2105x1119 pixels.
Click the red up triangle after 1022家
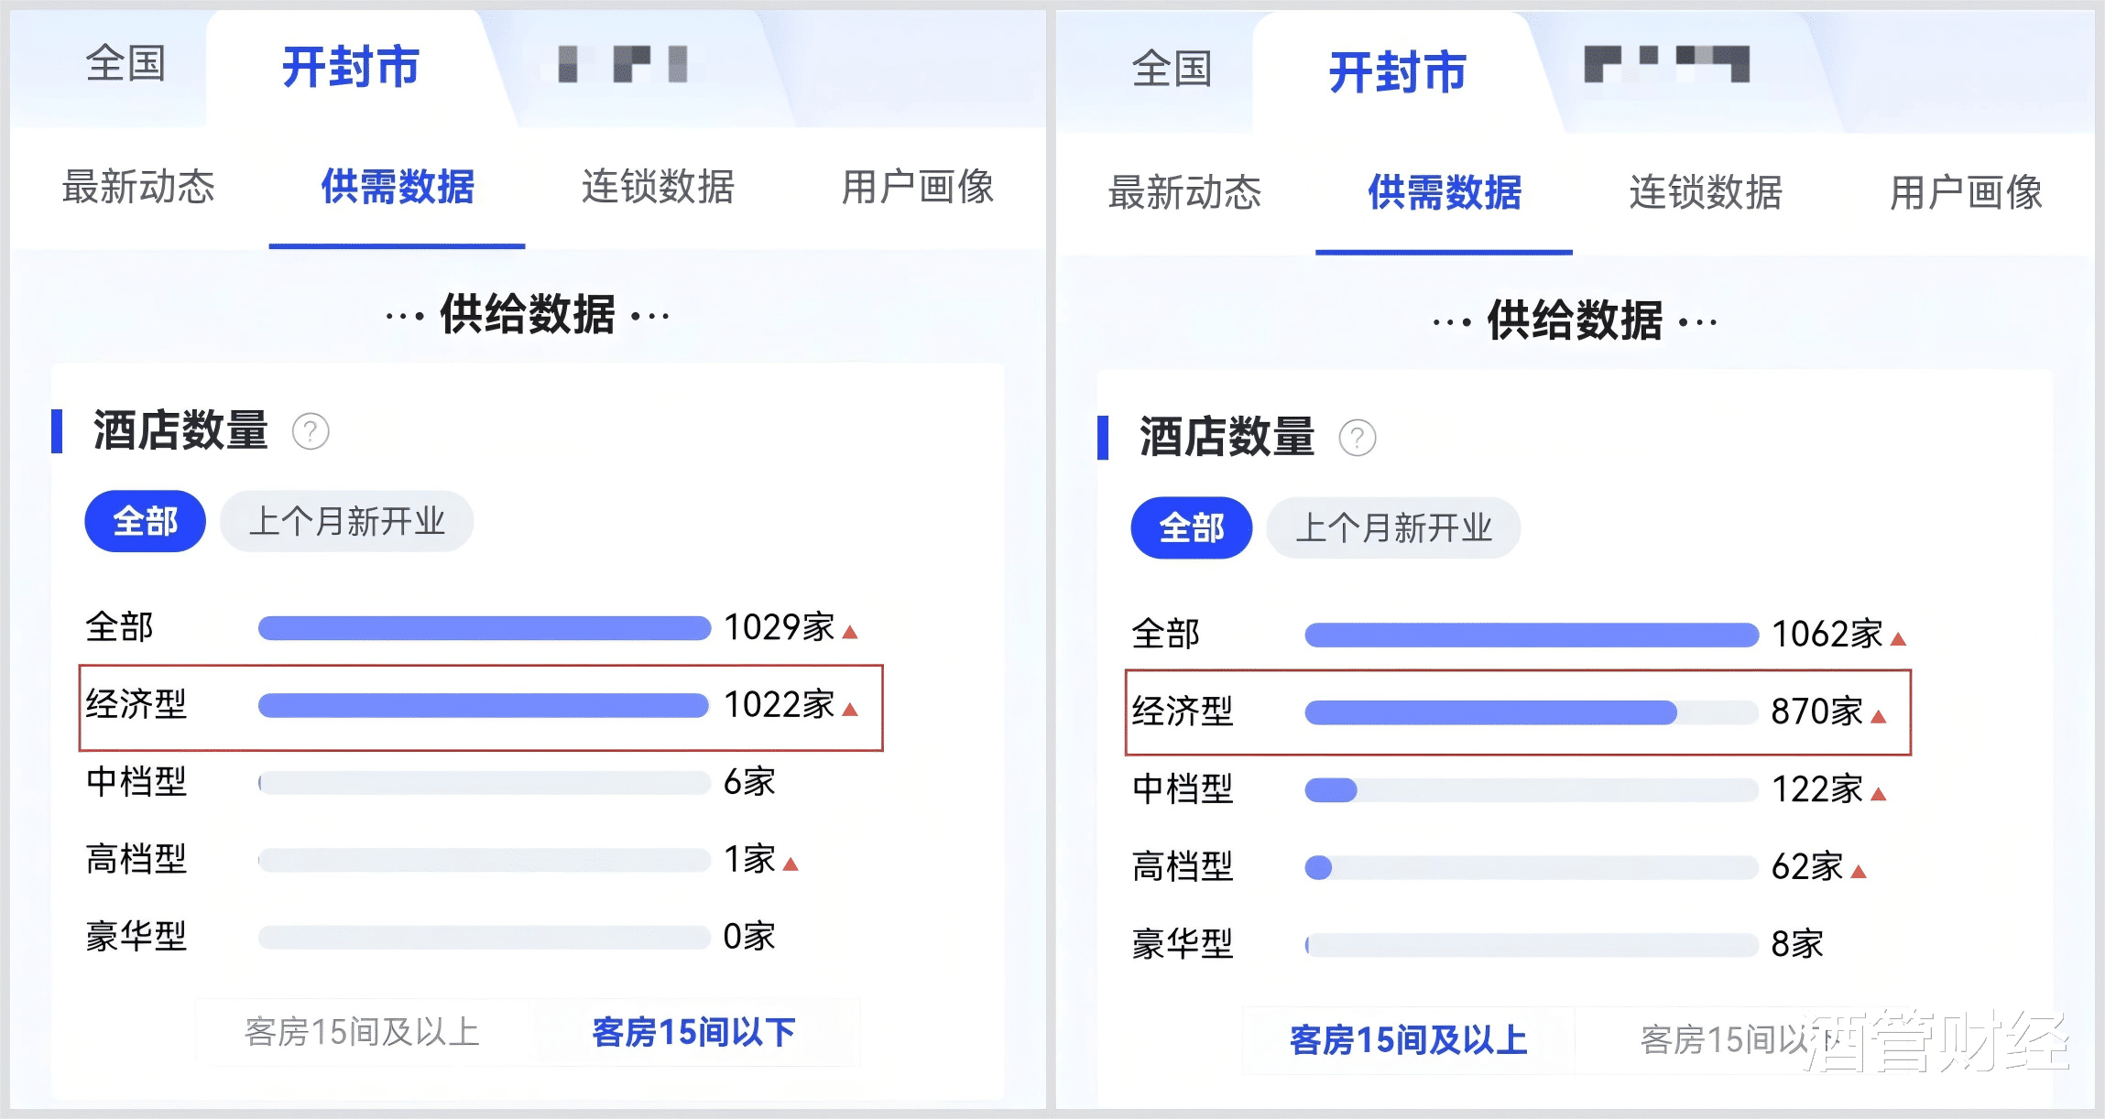tap(850, 710)
